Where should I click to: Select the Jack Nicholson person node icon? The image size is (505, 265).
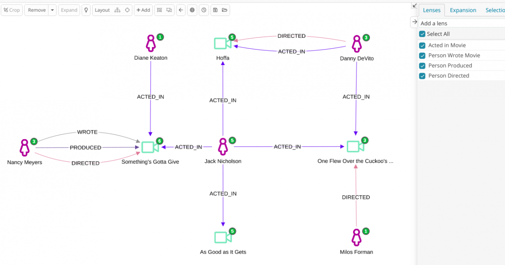coord(223,147)
